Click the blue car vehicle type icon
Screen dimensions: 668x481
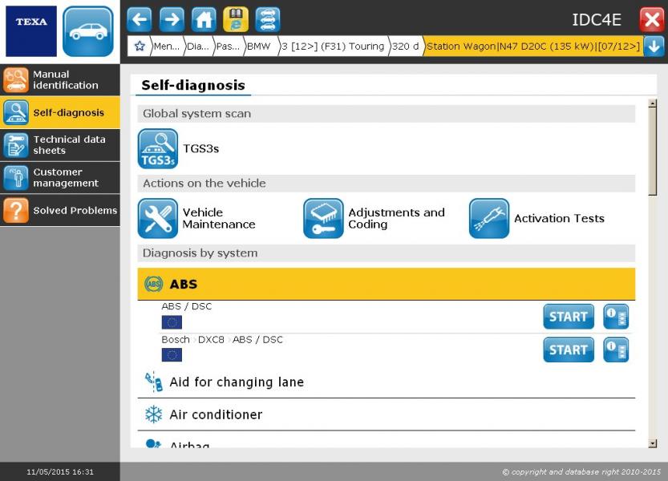pos(88,31)
